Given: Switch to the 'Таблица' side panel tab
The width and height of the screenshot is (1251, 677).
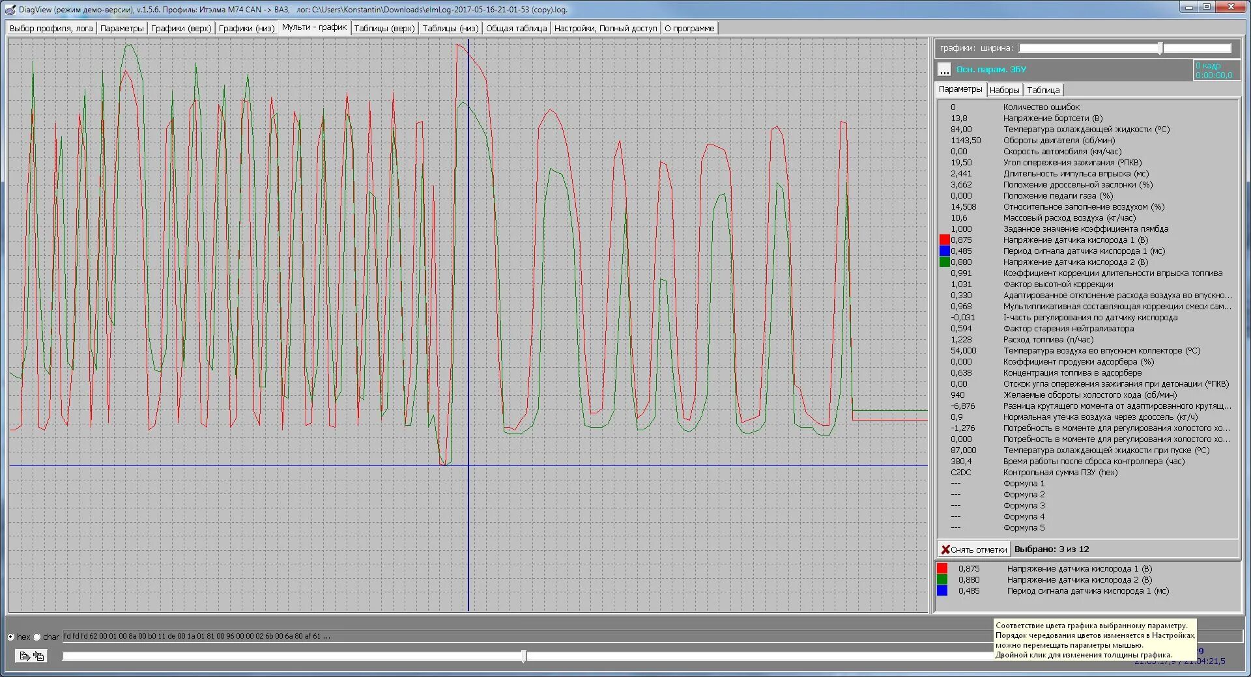Looking at the screenshot, I should point(1043,90).
